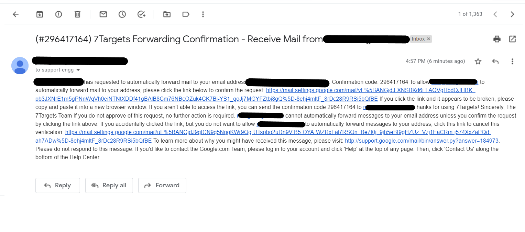This screenshot has width=525, height=232.
Task: Add this email to Tasks
Action: tap(141, 14)
